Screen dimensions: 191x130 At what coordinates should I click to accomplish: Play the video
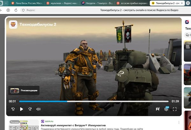(x=21, y=109)
